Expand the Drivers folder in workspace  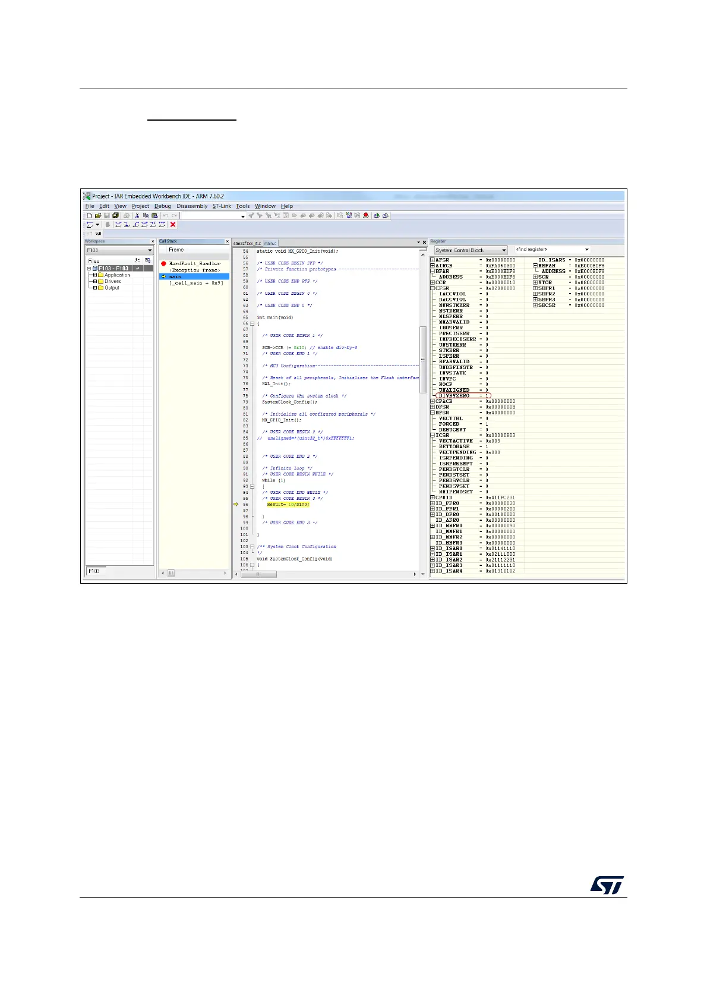94,281
